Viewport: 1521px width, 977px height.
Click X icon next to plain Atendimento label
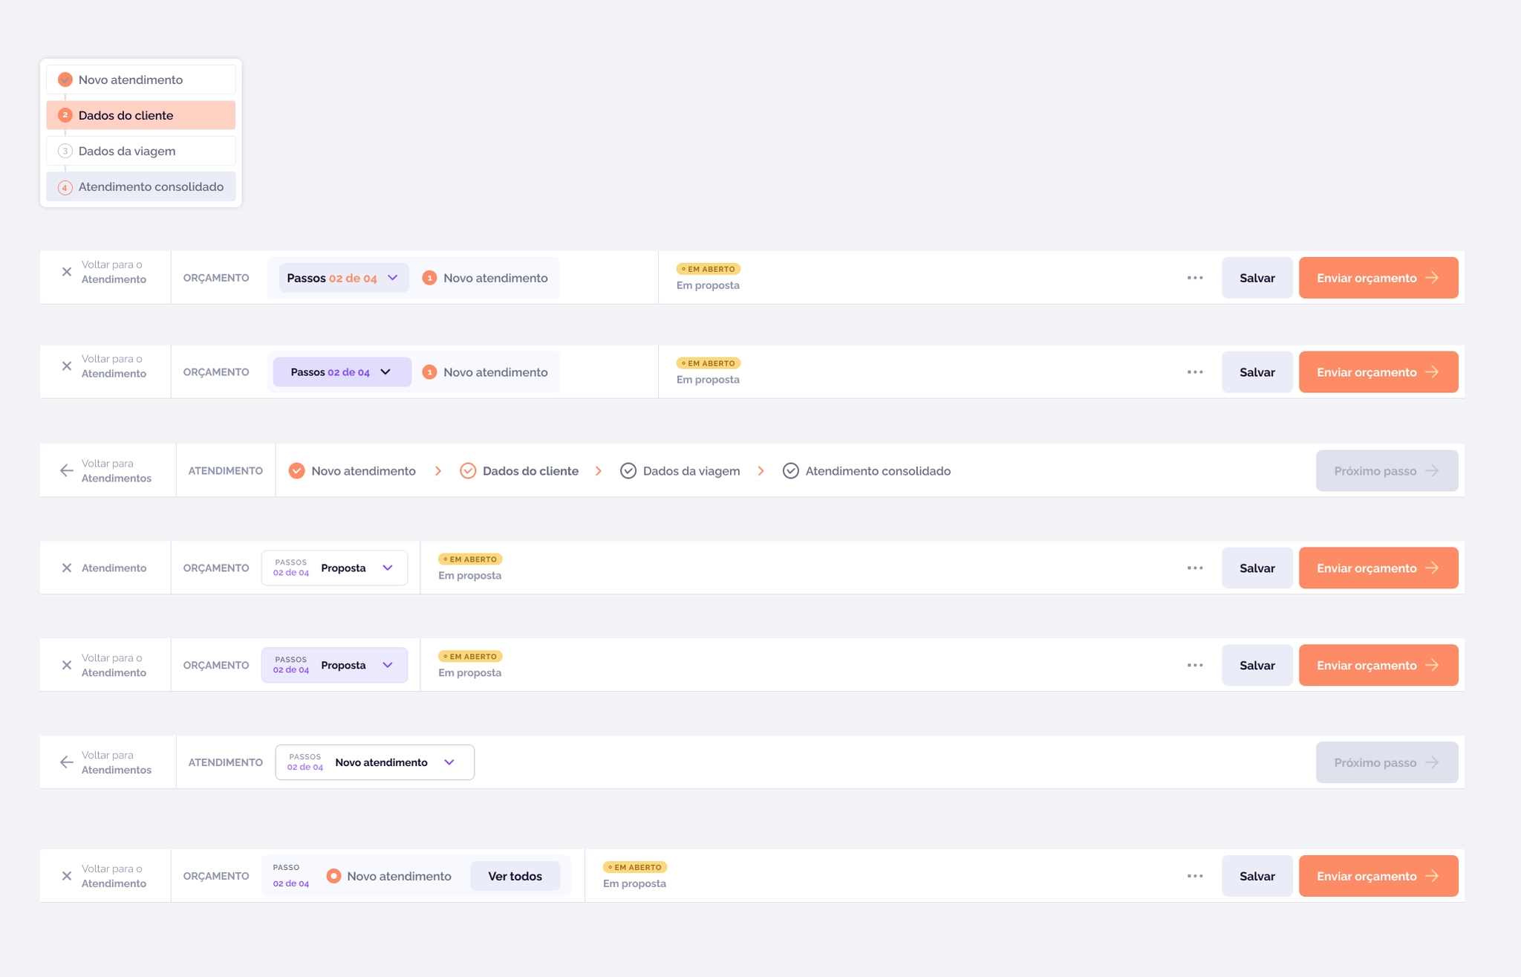(67, 568)
